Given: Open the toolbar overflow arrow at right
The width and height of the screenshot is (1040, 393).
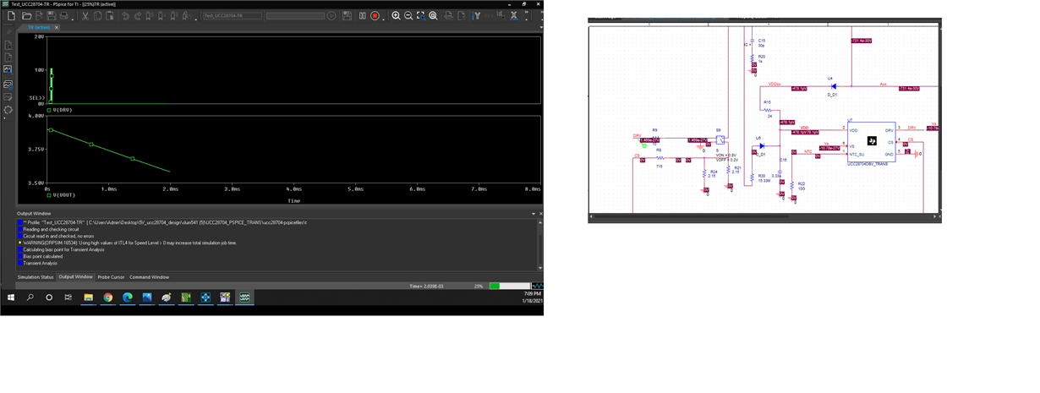Looking at the screenshot, I should pyautogui.click(x=527, y=15).
